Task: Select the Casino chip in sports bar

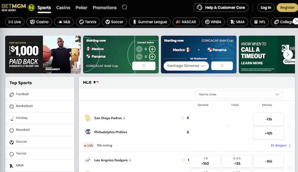Action: pyautogui.click(x=39, y=22)
